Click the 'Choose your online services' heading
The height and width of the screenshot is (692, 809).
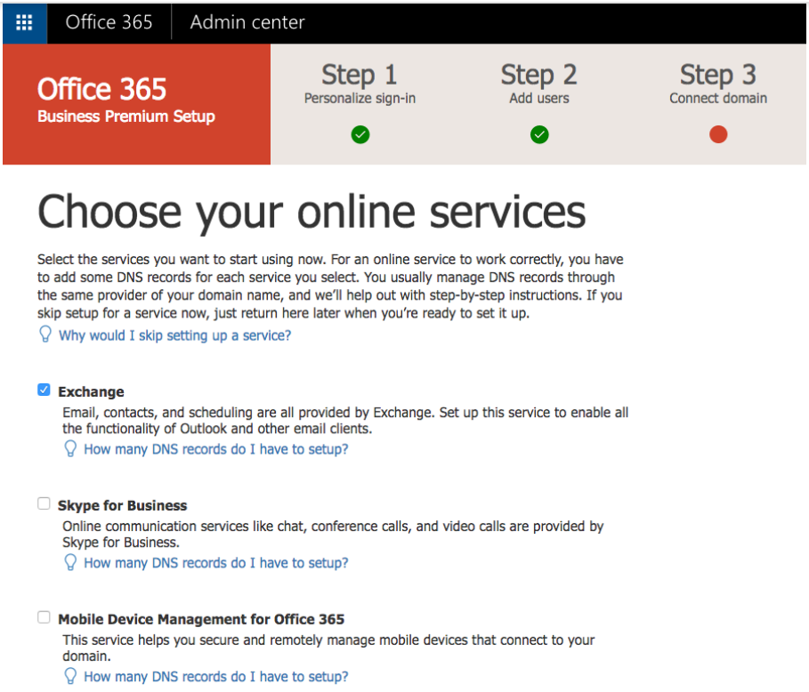[311, 212]
